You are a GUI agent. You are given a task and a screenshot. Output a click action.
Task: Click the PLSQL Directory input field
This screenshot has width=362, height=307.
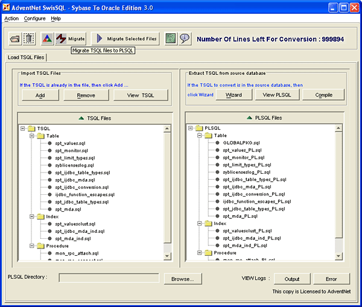click(109, 278)
